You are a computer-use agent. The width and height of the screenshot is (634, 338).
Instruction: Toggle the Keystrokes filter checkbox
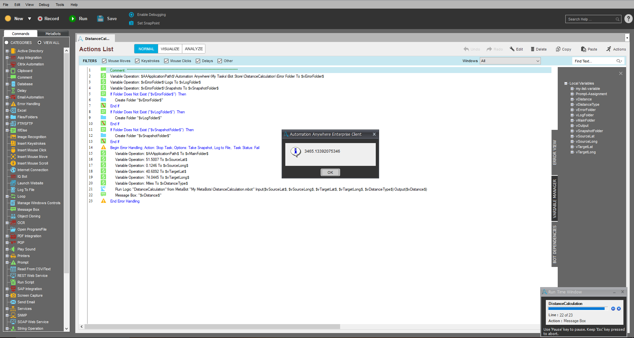tap(137, 61)
